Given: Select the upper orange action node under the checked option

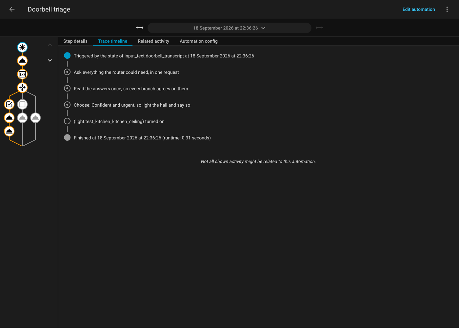Looking at the screenshot, I should pyautogui.click(x=9, y=118).
